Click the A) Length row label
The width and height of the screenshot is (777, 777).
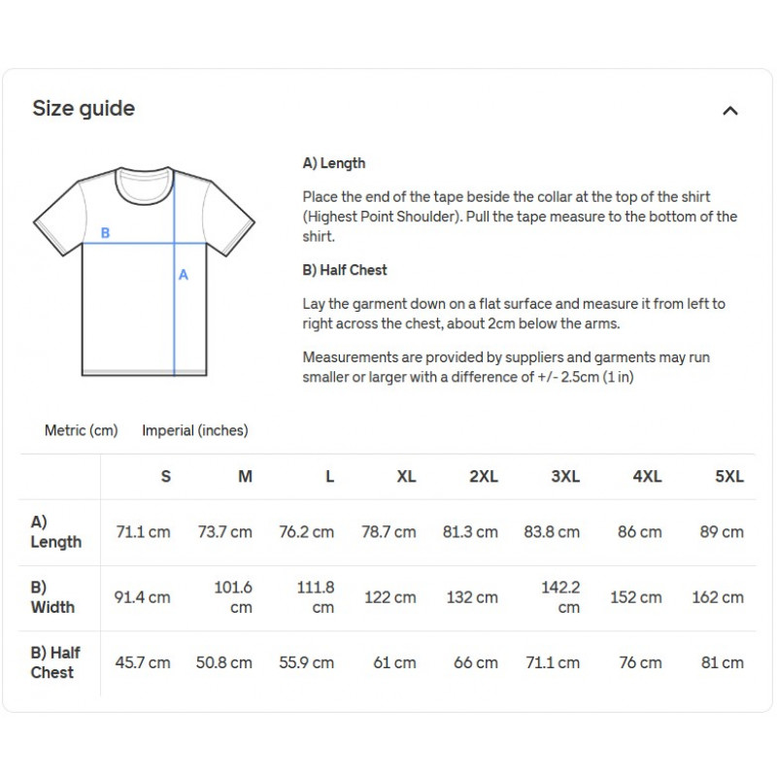[x=55, y=532]
